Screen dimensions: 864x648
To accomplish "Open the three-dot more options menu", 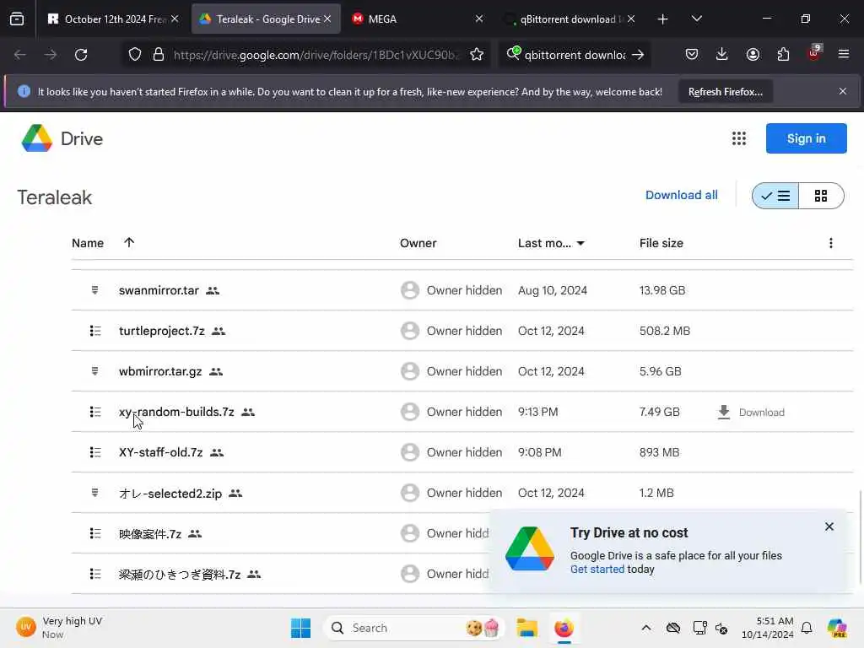I will (831, 243).
